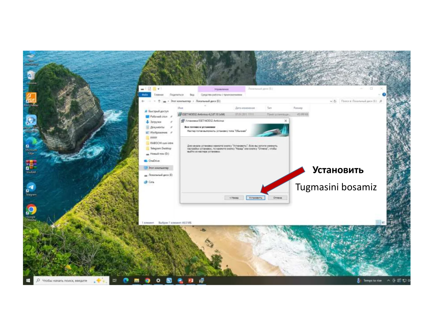Select the Microsoft Edge desktop icon
This screenshot has width=426, height=320.
[31, 146]
